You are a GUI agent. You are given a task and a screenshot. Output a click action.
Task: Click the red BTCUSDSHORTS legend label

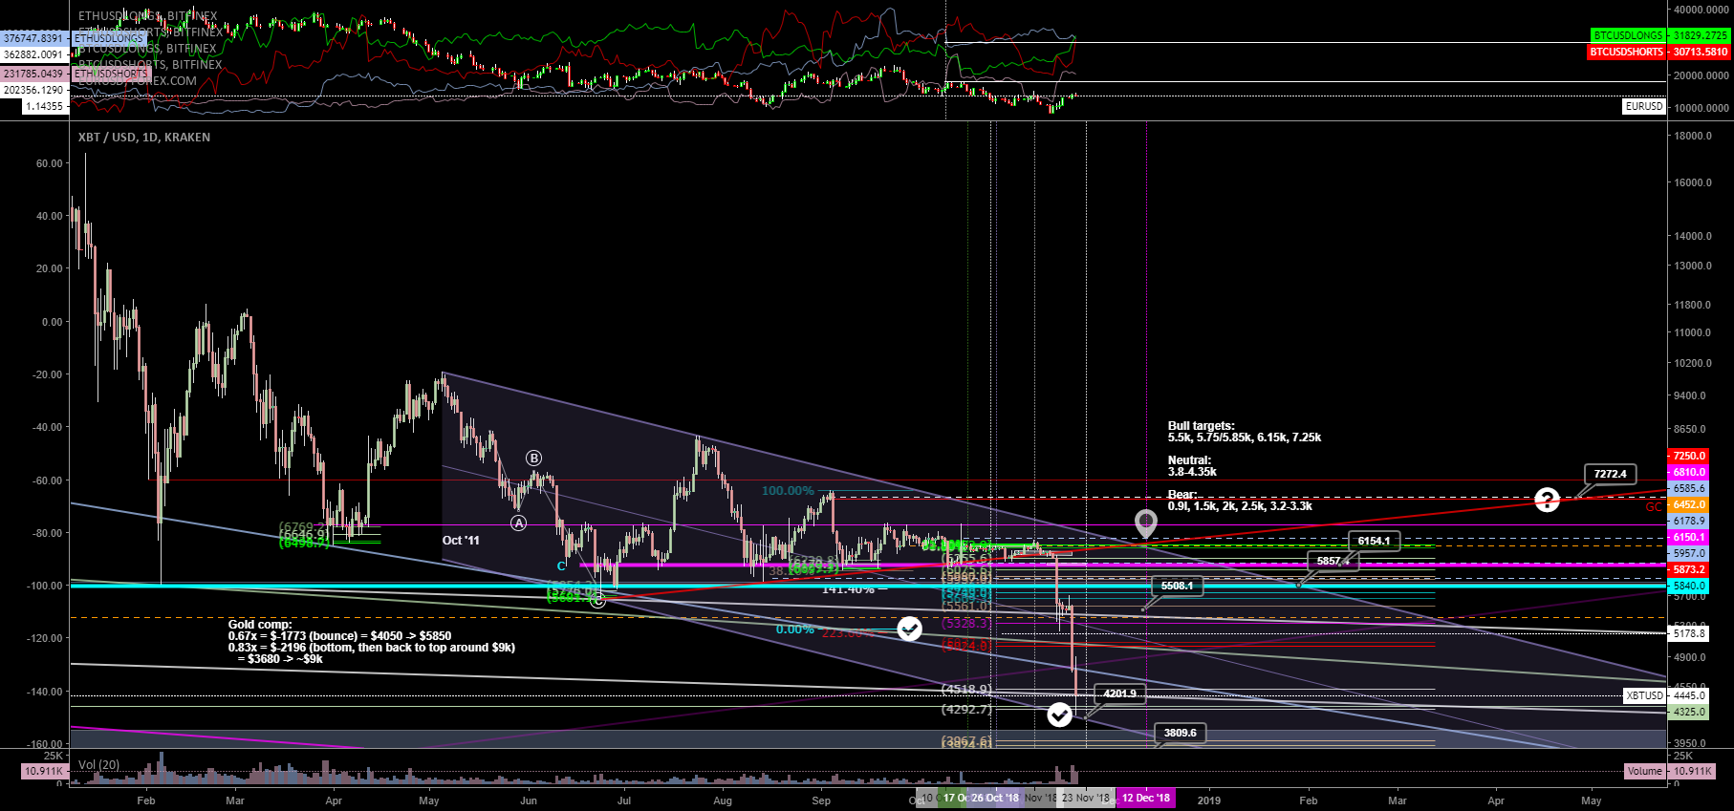(1626, 52)
